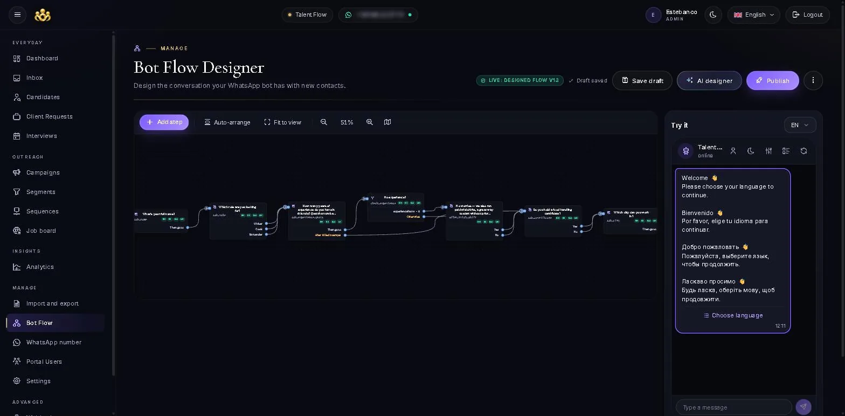The width and height of the screenshot is (845, 416).
Task: Toggle dark mode with top bar moon icon
Action: point(713,15)
